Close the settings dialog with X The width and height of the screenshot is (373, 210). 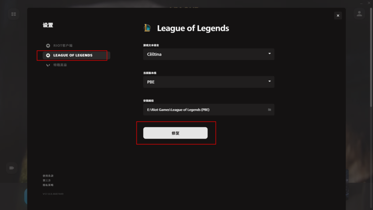338,16
